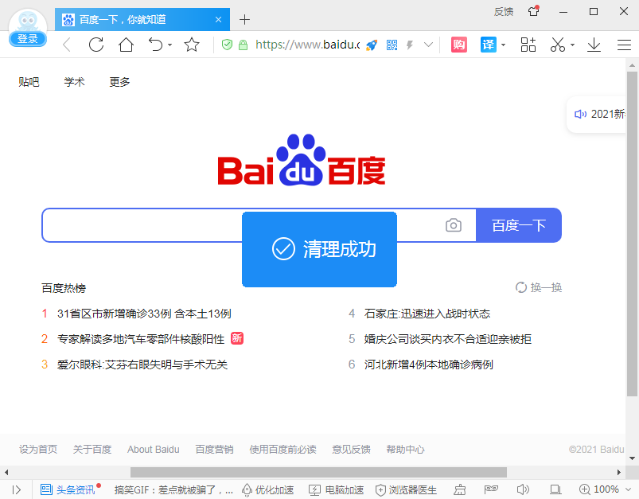The image size is (639, 499).
Task: Click the skin shirt icon in title bar
Action: pyautogui.click(x=533, y=11)
